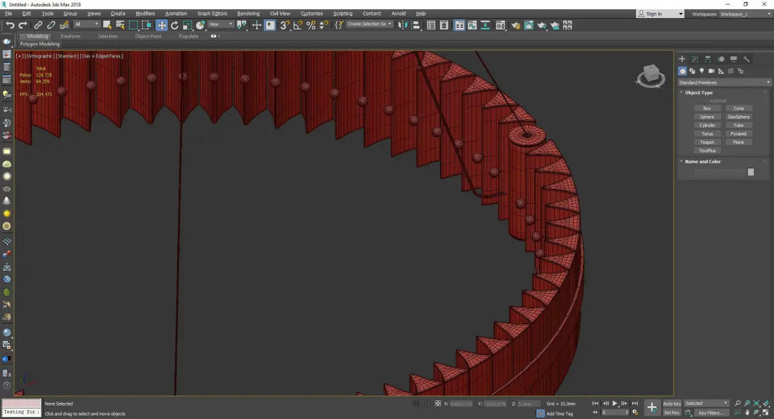
Task: Toggle Window/Crossing selection mode
Action: coord(146,25)
